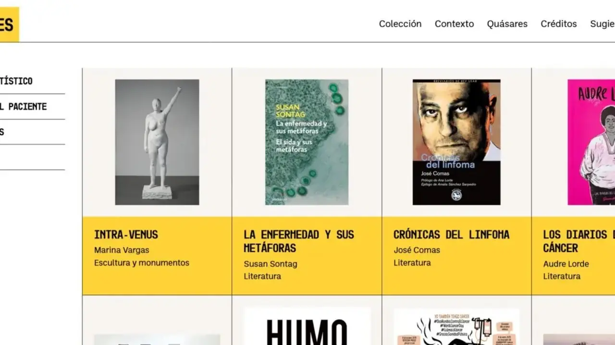Click category 'Escultura y monumentos'
615x345 pixels.
coord(142,263)
